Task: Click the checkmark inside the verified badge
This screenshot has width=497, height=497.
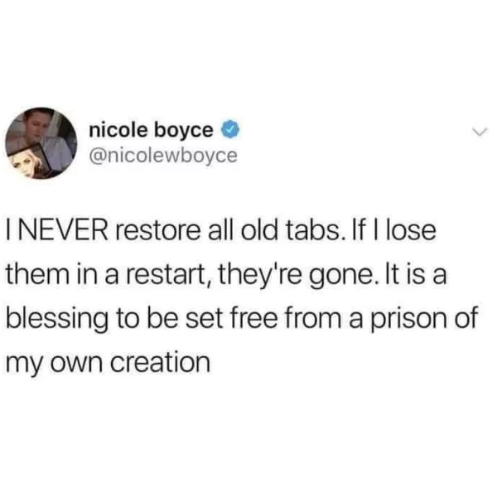Action: [x=231, y=129]
